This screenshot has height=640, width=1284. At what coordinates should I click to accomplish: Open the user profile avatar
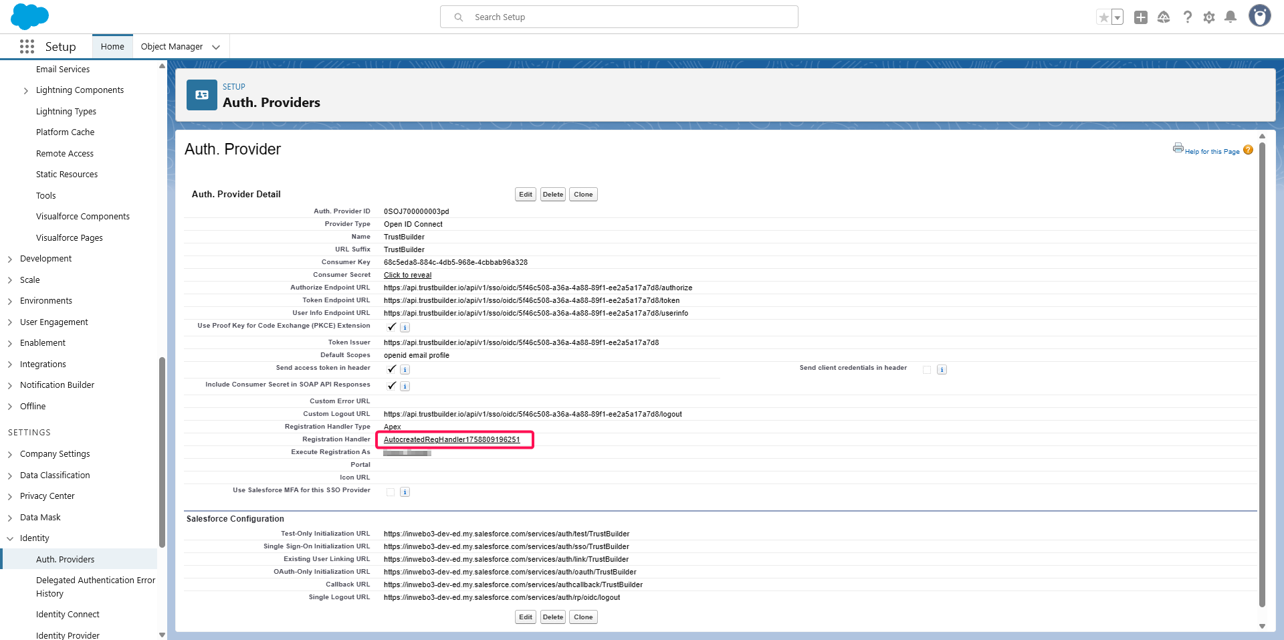pyautogui.click(x=1259, y=16)
